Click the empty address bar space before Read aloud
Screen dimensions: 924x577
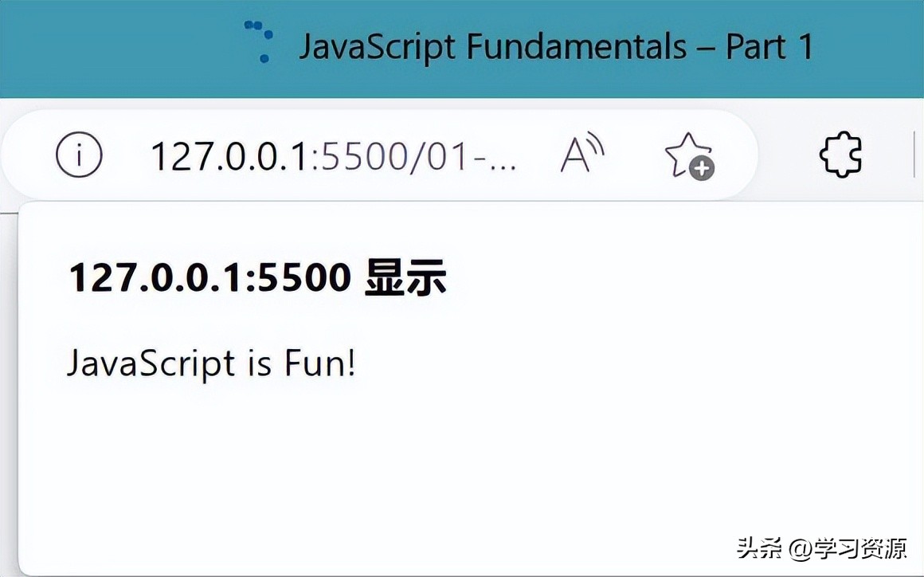tap(538, 156)
